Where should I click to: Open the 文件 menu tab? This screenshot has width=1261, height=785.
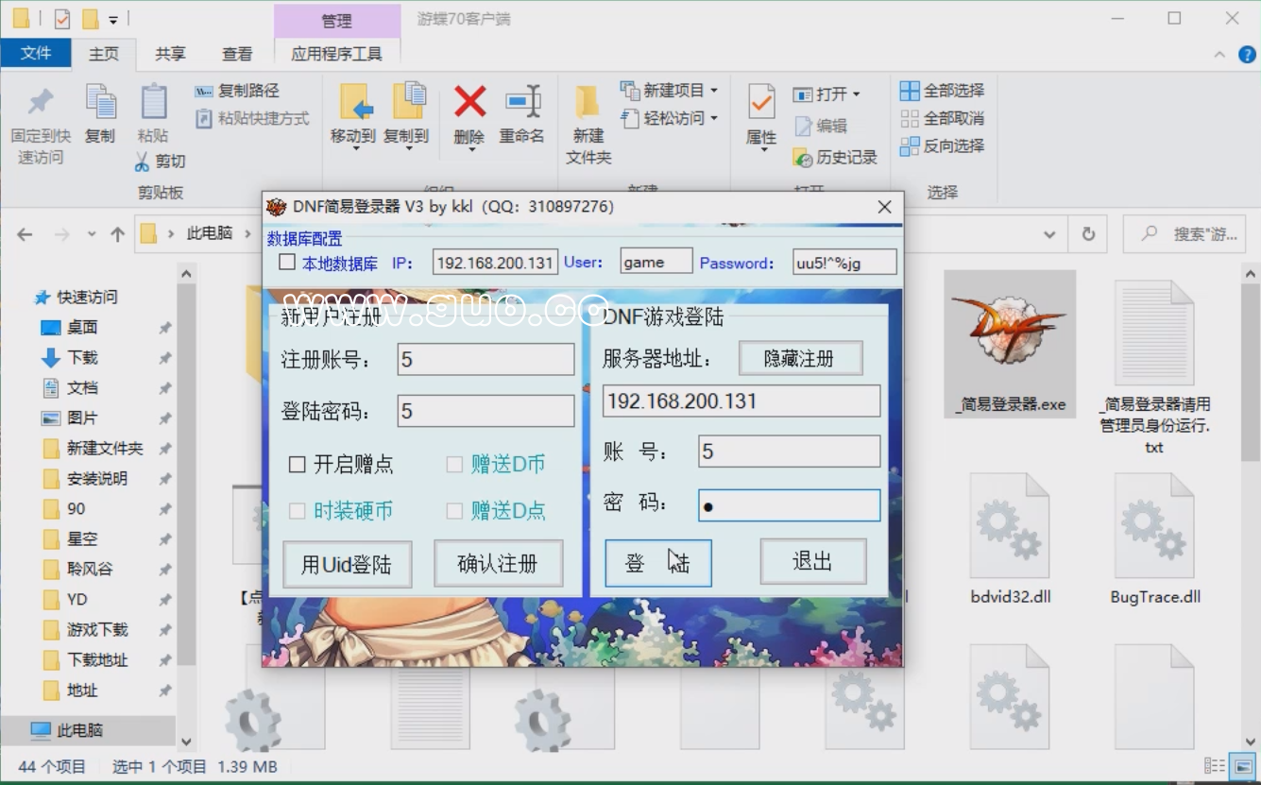pos(36,53)
